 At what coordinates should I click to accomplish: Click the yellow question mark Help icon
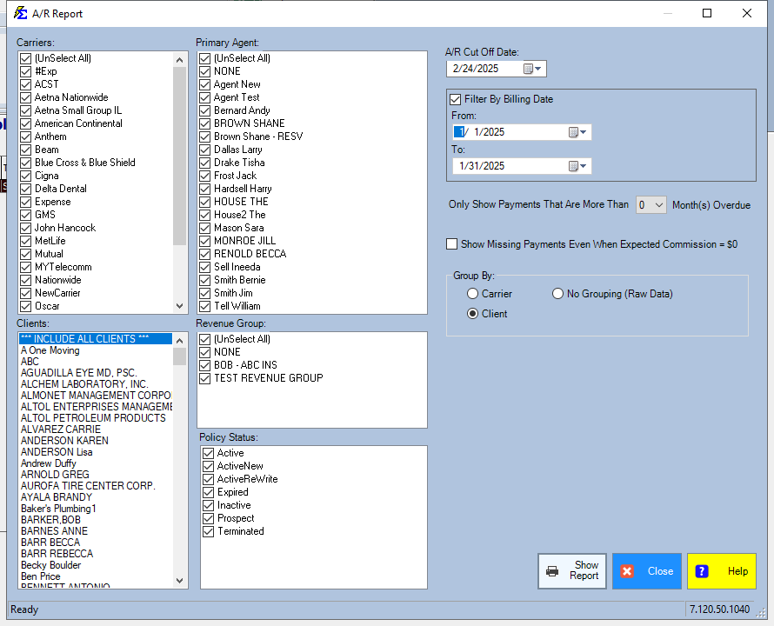(702, 571)
